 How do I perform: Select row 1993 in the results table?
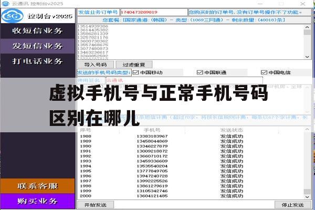(191, 161)
